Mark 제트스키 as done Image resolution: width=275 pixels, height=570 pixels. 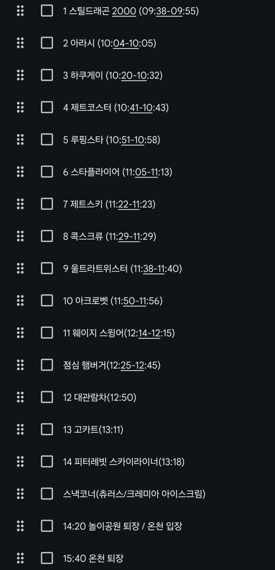pyautogui.click(x=47, y=204)
